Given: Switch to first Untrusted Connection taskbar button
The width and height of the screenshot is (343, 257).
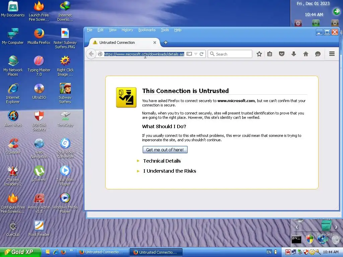Looking at the screenshot, I should [x=102, y=252].
